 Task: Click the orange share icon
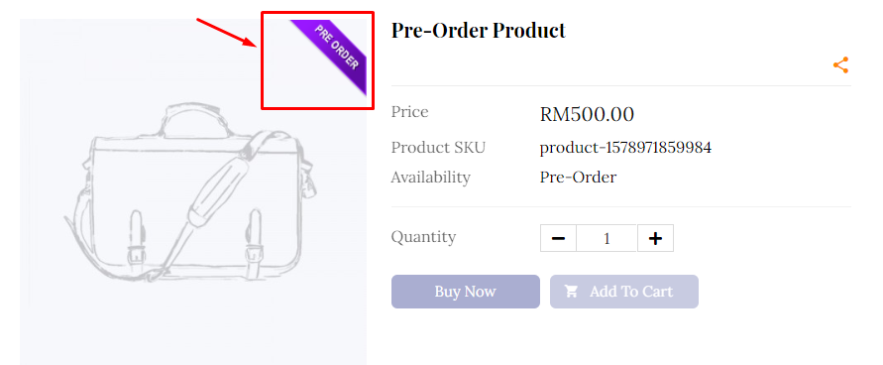(840, 65)
